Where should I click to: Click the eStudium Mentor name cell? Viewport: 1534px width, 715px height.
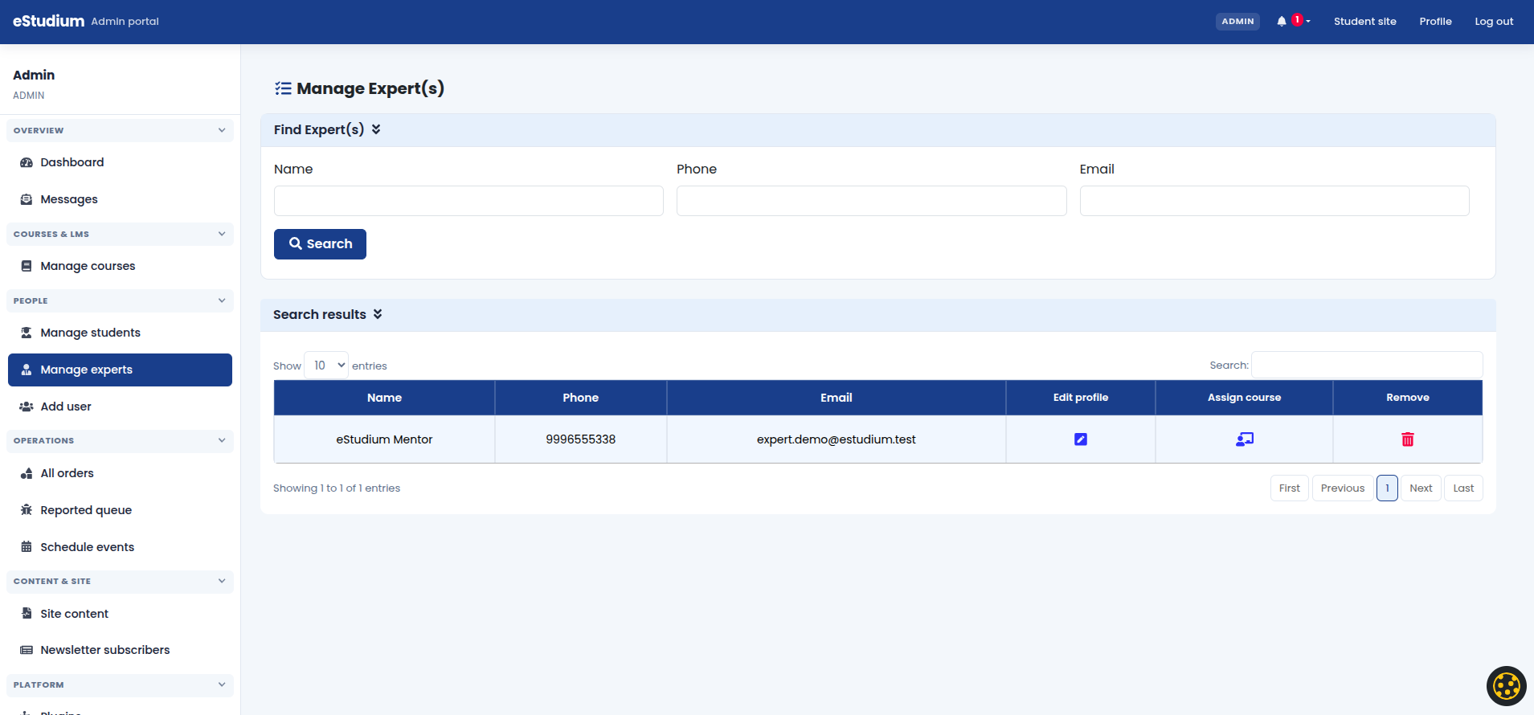pos(384,439)
